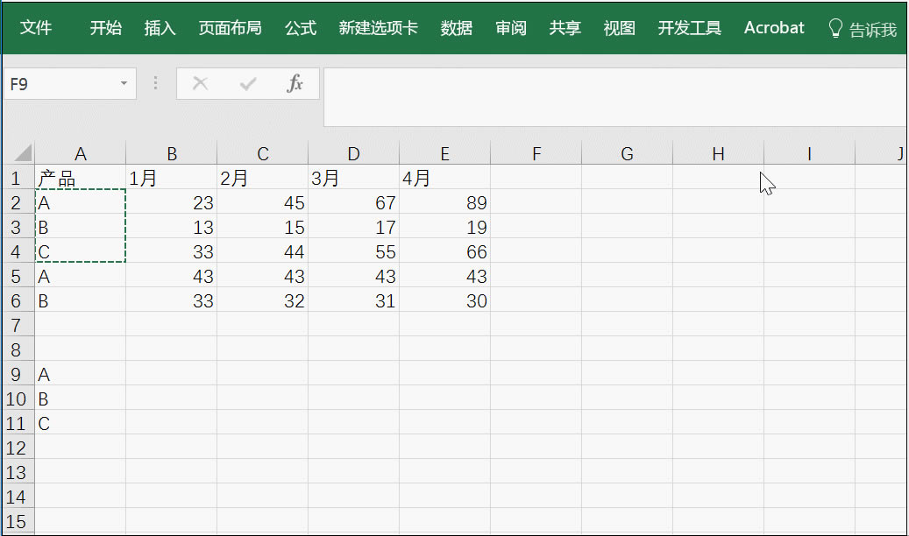Open the insert function fx dialog

tap(295, 83)
